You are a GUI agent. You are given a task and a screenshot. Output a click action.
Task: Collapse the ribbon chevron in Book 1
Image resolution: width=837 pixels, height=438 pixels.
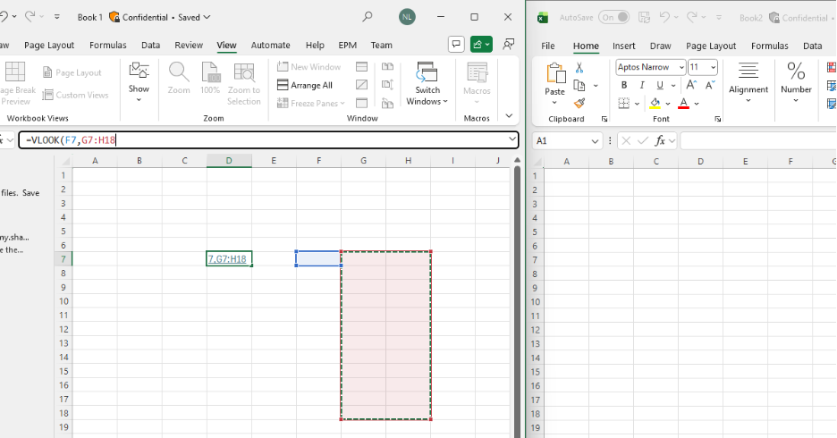coord(509,116)
